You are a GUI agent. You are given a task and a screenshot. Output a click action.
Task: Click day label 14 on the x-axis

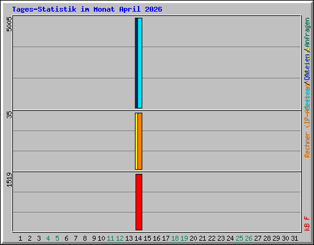coord(138,238)
